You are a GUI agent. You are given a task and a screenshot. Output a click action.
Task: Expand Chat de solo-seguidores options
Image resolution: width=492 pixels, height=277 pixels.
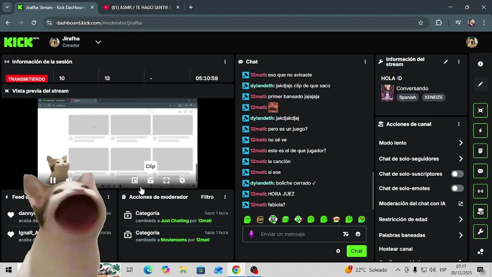(461, 159)
